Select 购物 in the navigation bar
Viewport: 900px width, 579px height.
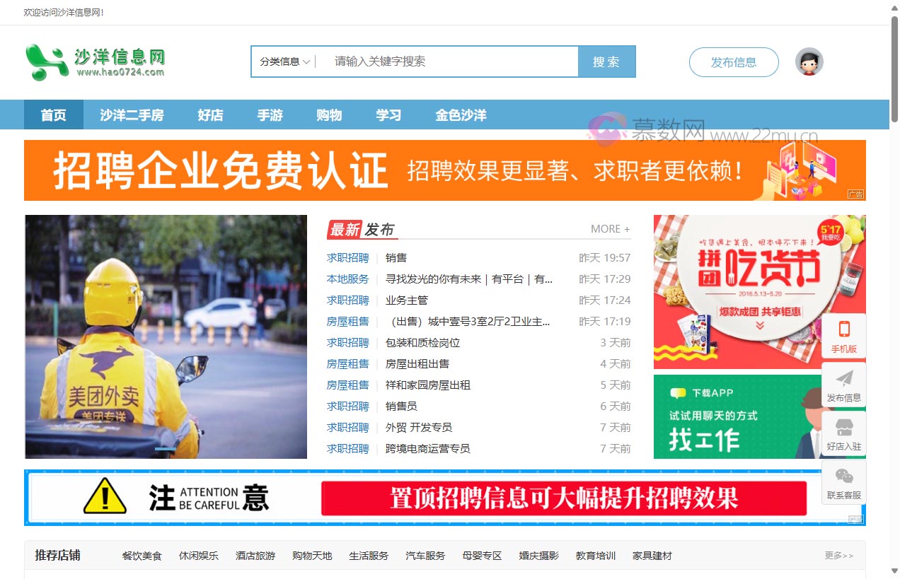329,115
